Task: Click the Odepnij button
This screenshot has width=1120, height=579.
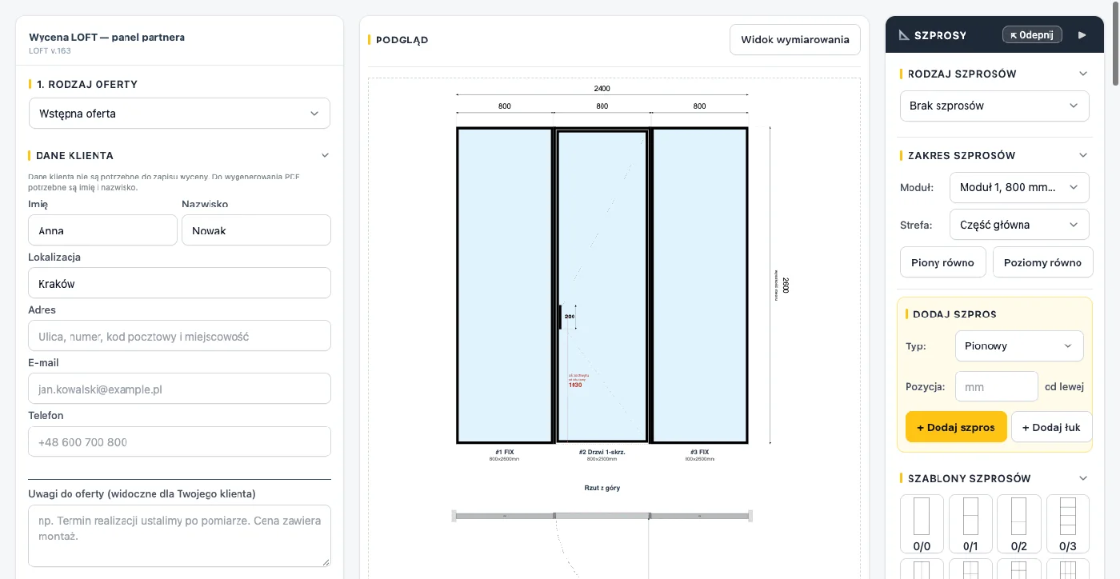Action: click(1032, 35)
